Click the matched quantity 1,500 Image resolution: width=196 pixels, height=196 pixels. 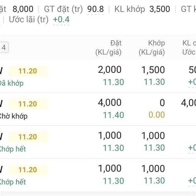tap(153, 70)
